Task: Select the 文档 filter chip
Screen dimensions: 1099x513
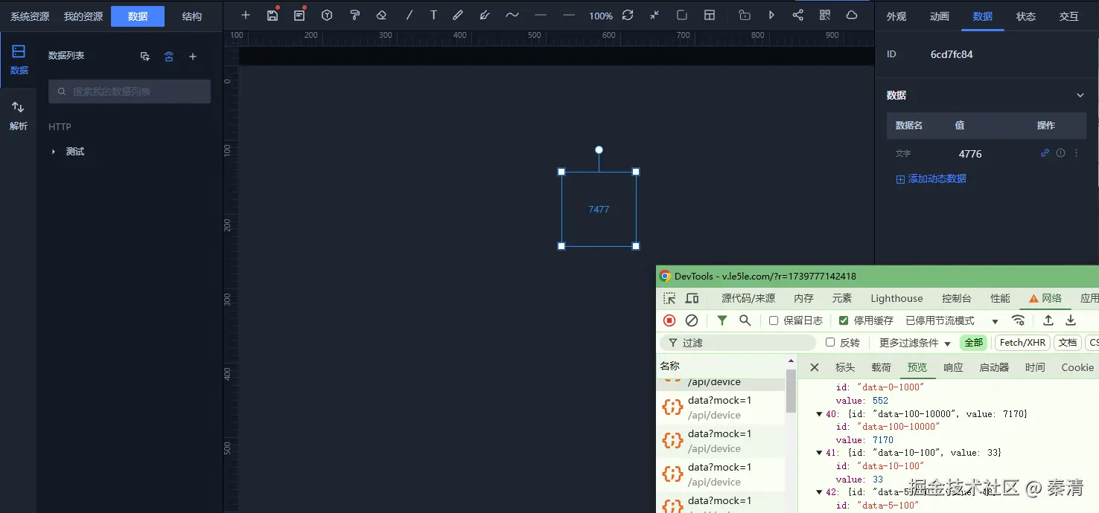Action: 1068,343
